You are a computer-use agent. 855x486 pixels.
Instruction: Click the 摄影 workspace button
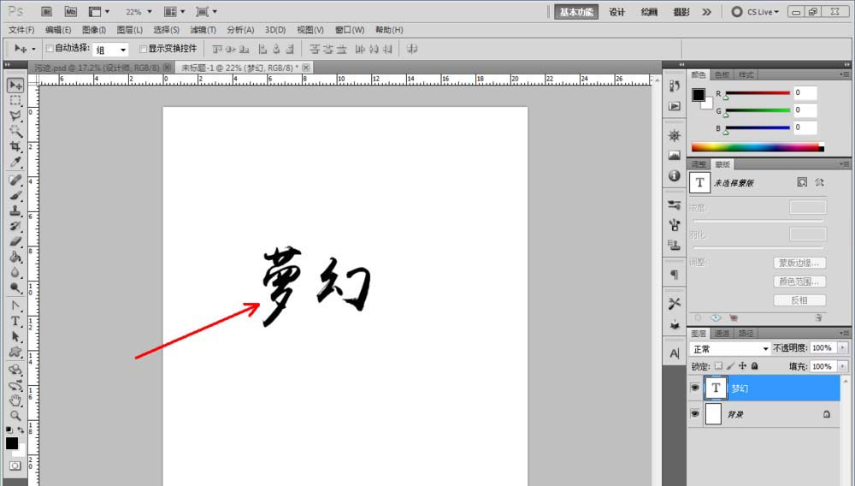681,12
